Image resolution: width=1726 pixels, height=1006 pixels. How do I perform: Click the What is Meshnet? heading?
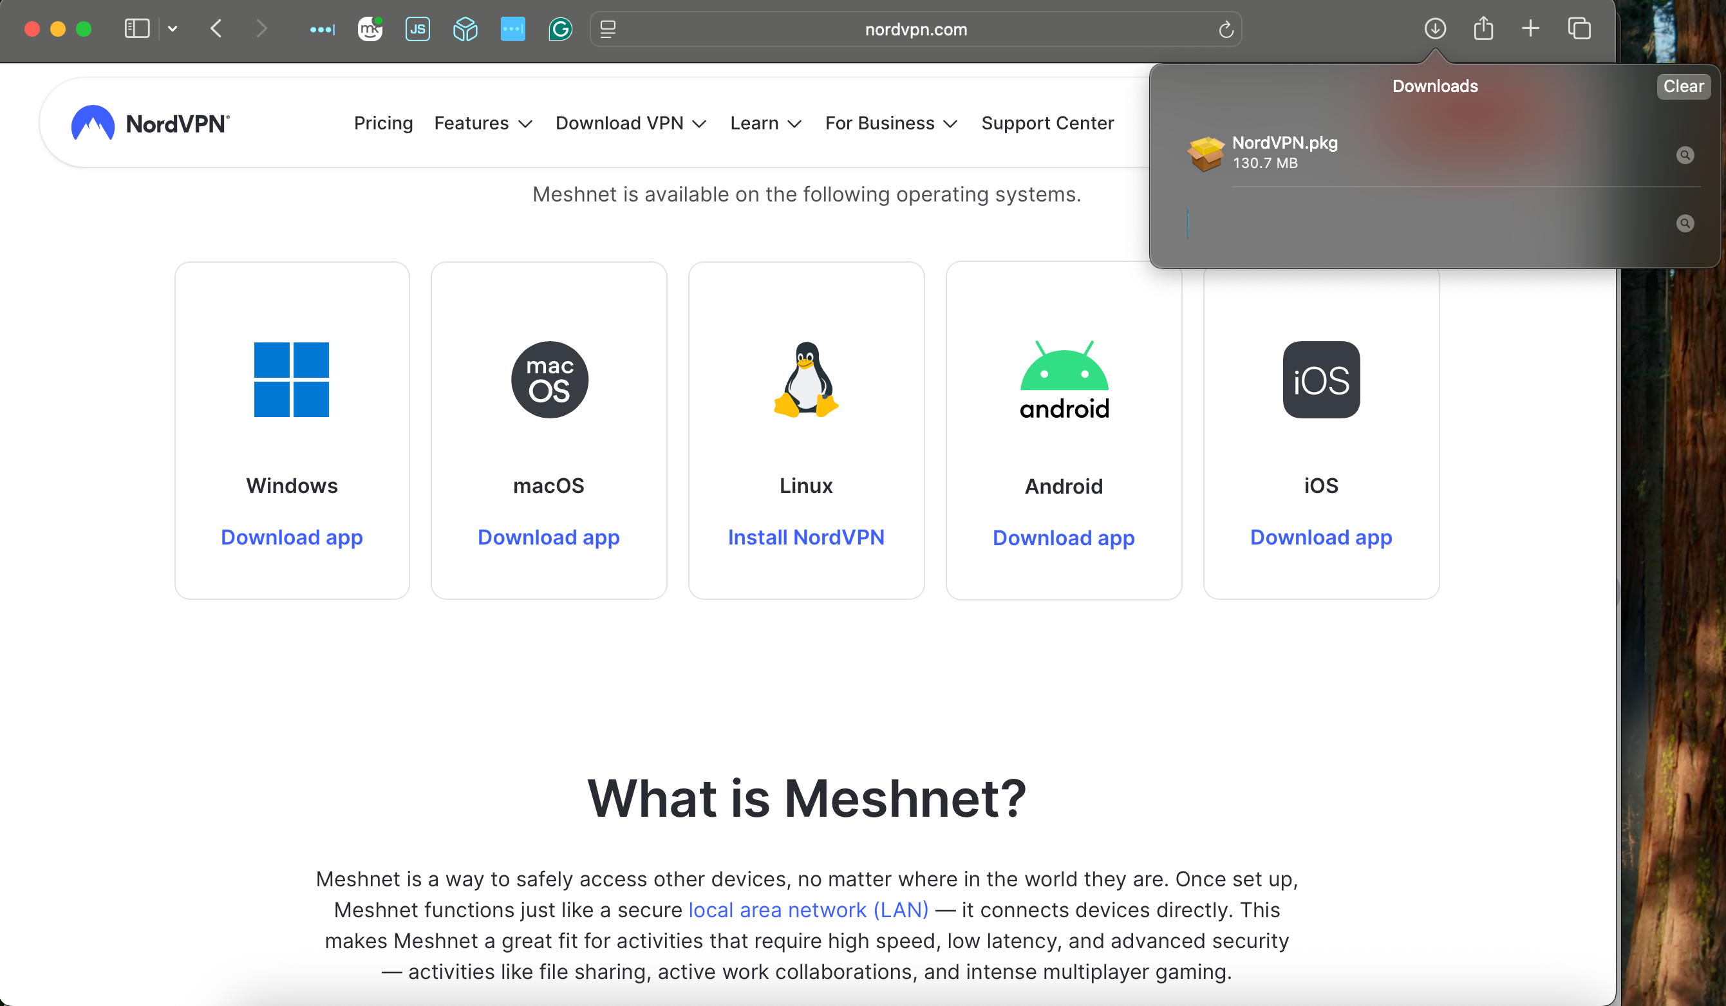coord(807,799)
